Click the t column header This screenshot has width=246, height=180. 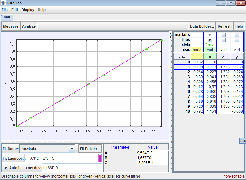point(197,57)
